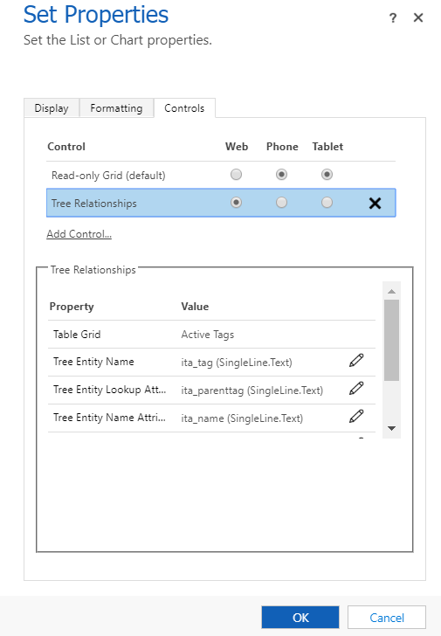
Task: Remove the Tree Relationships control
Action: coord(375,203)
